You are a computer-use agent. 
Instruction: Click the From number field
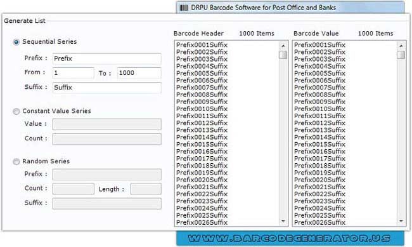click(x=73, y=73)
